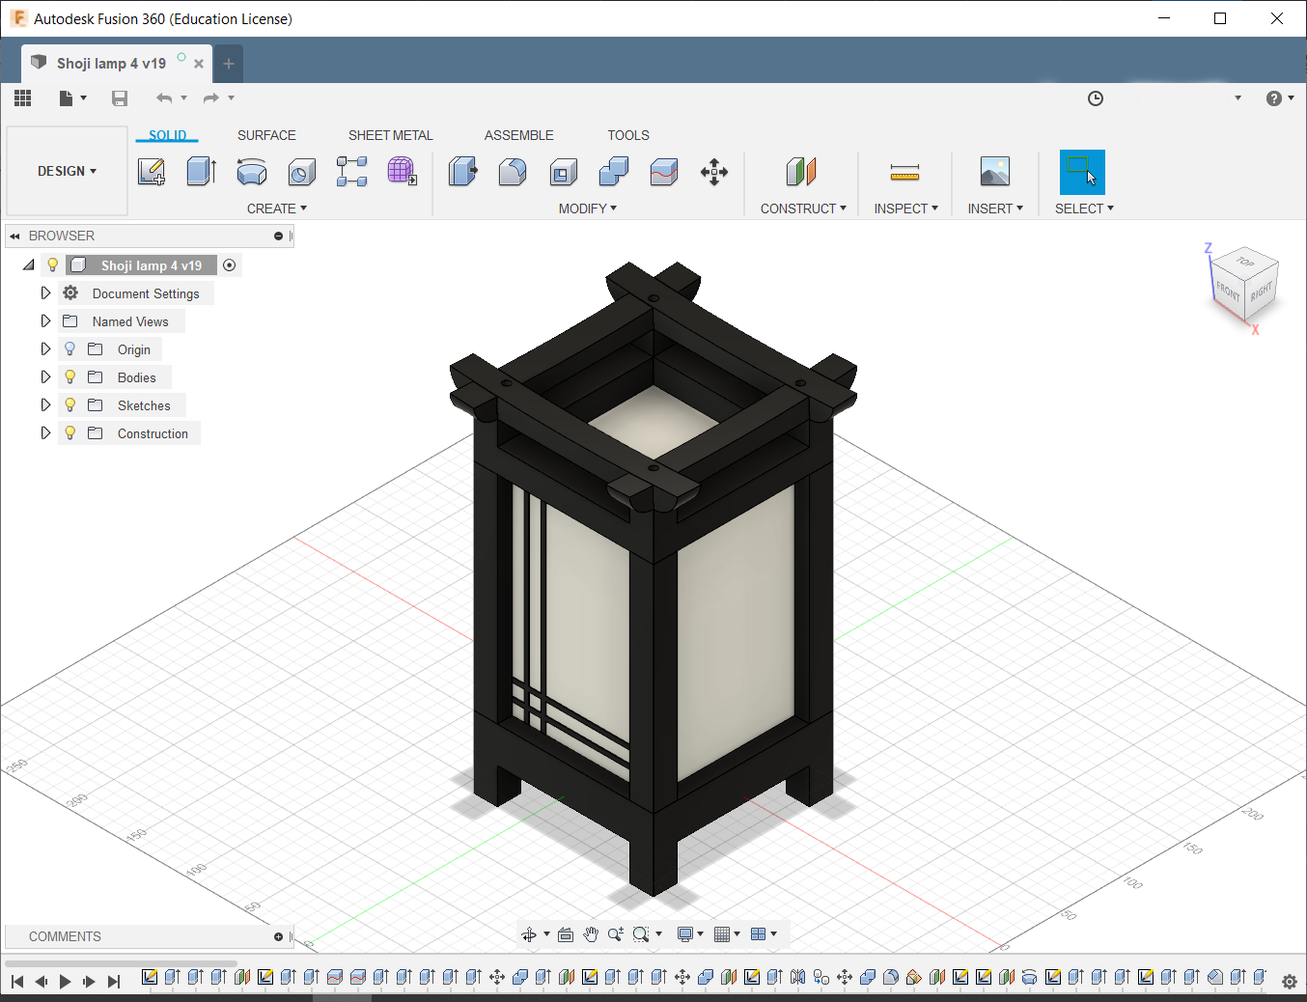Open the CONSTRUCT menu
Screen dimensions: 1307x1002
click(803, 209)
